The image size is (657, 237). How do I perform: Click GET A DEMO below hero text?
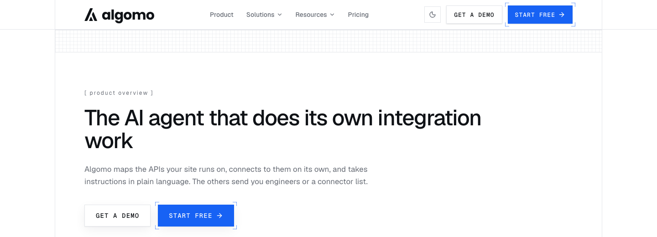click(x=117, y=216)
